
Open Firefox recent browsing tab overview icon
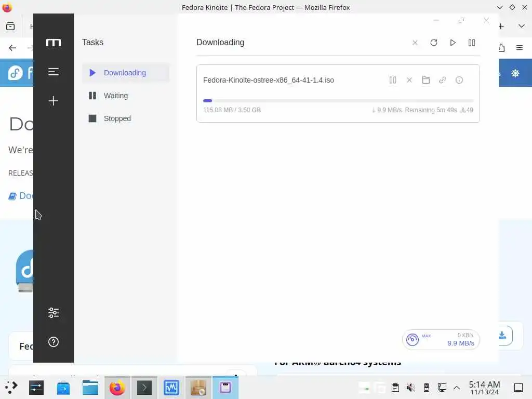tap(10, 26)
